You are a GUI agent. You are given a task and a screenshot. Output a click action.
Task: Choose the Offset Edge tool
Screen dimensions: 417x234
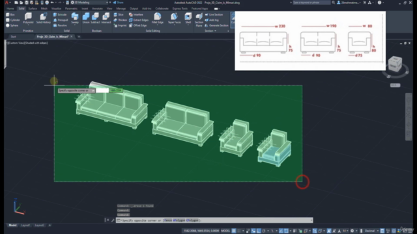point(137,25)
